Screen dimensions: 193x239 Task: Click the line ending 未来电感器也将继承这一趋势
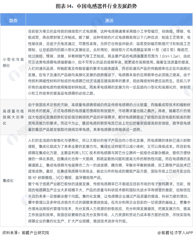point(85,130)
